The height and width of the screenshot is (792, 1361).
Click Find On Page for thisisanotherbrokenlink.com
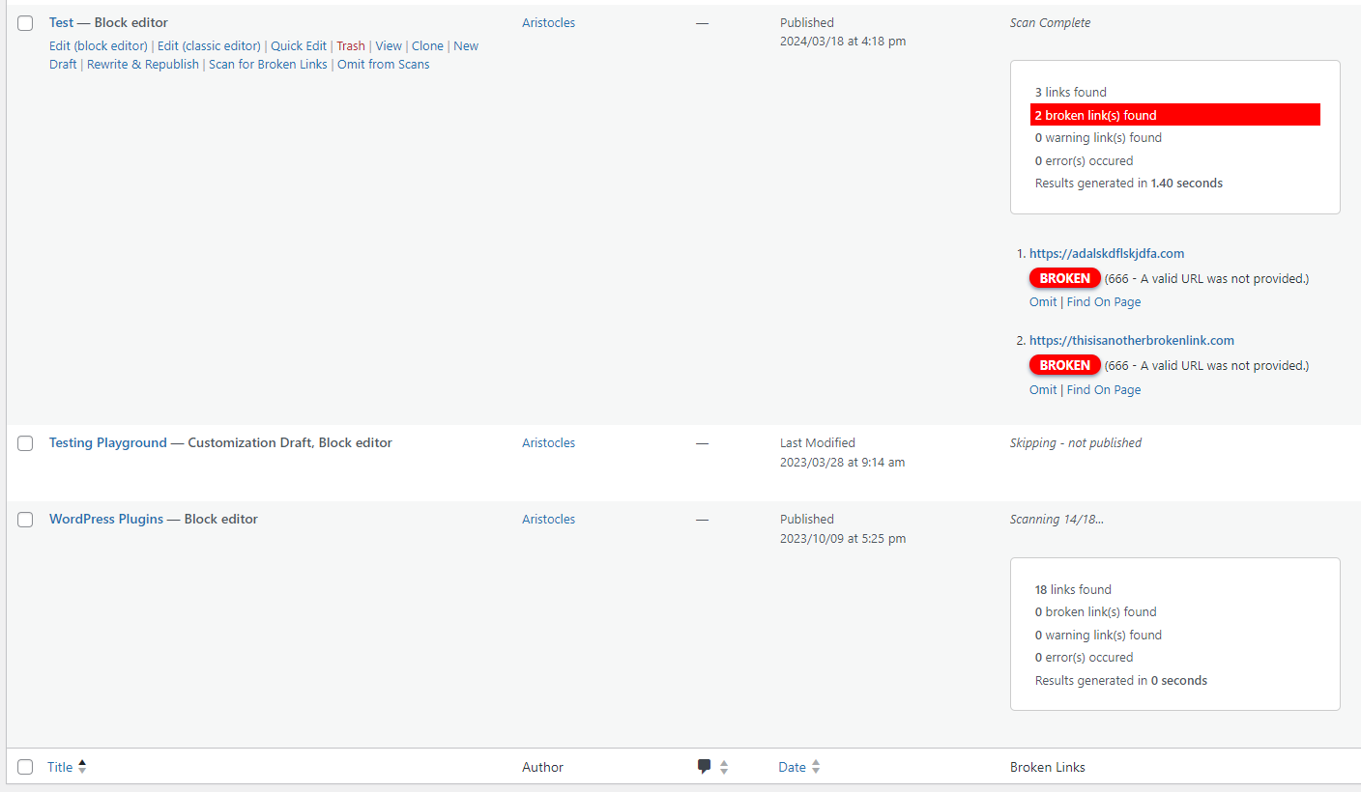click(x=1103, y=389)
